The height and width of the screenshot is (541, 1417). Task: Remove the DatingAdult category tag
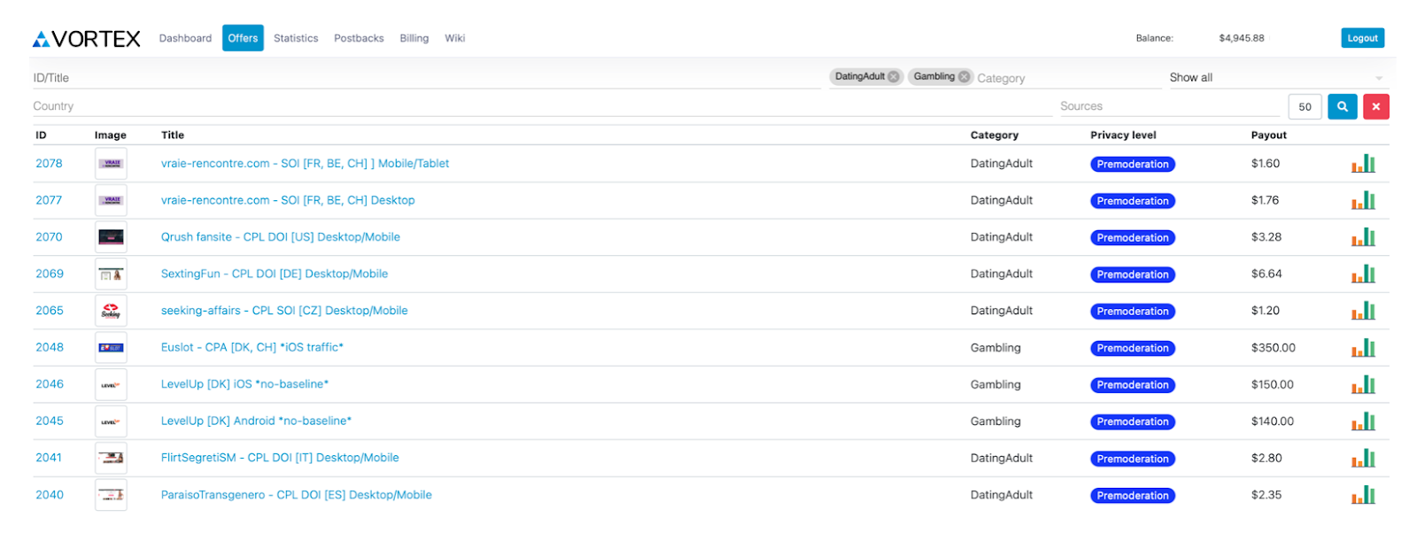pos(894,77)
